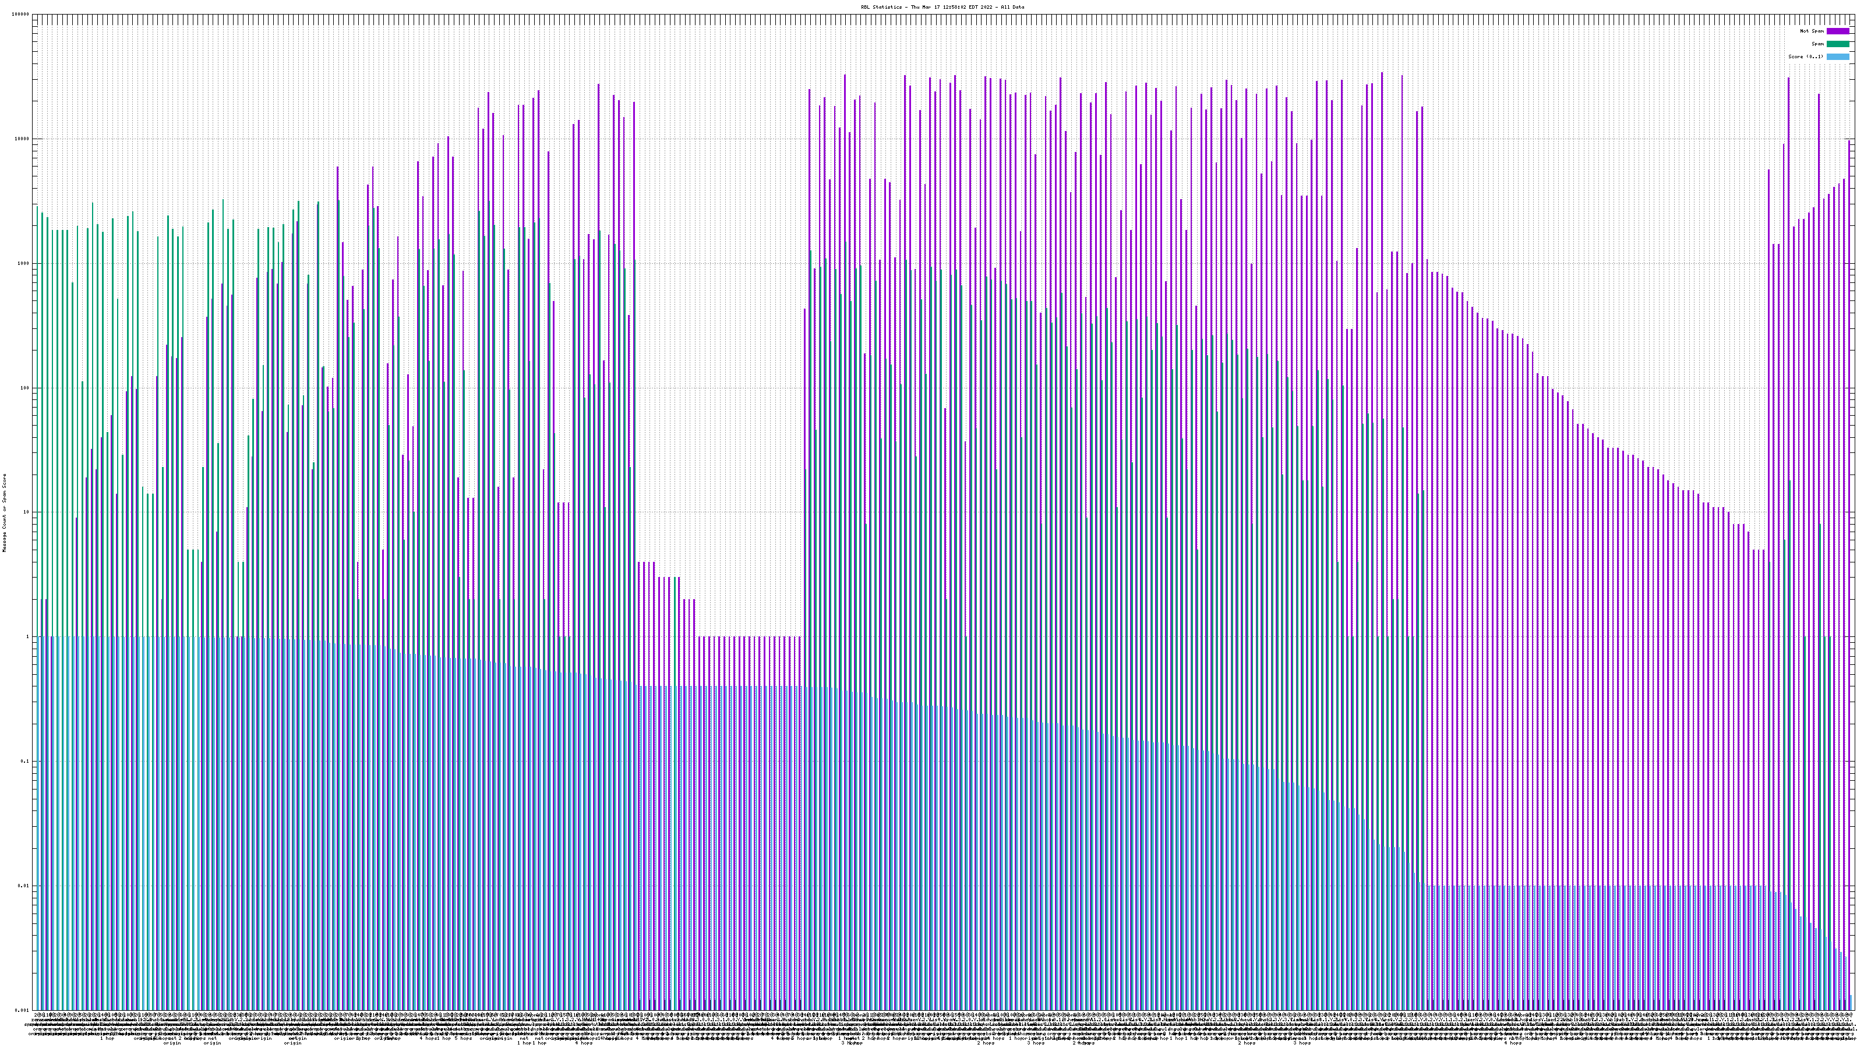This screenshot has width=1864, height=1048.
Task: Click the green Spam legend swatch
Action: (1837, 44)
